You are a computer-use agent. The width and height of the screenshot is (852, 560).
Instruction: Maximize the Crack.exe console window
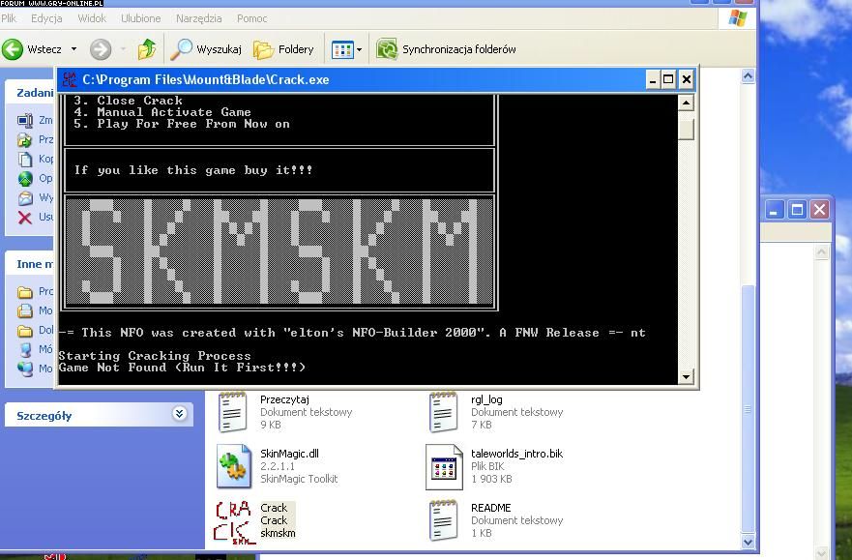[x=668, y=79]
